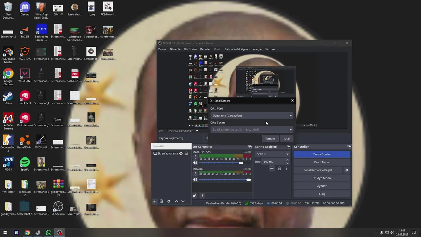Screen dimensions: 421x237
Task: Delete scene transition with trash icon
Action: (279, 168)
